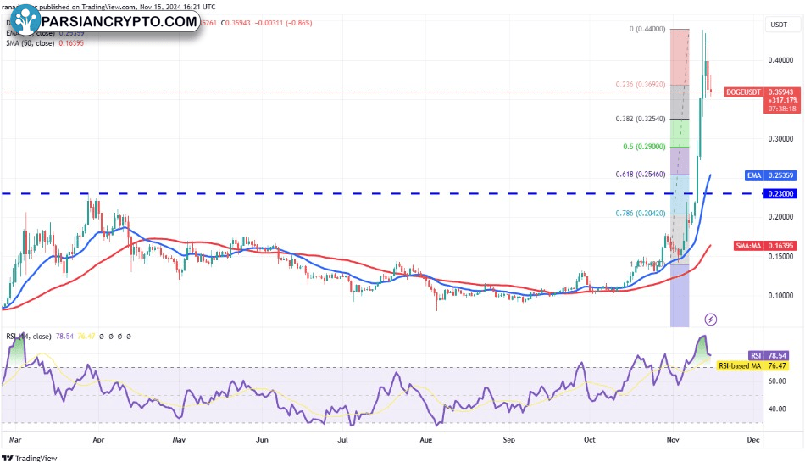
Task: Click the Jun label on time axis
Action: [x=262, y=439]
